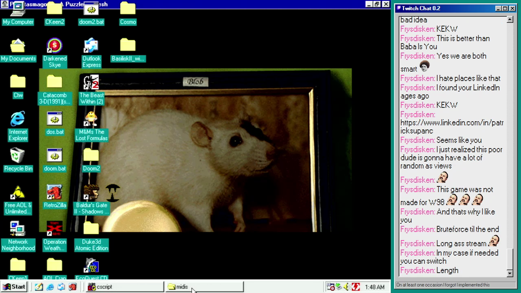Open the Network Neighborhood icon

click(x=18, y=236)
